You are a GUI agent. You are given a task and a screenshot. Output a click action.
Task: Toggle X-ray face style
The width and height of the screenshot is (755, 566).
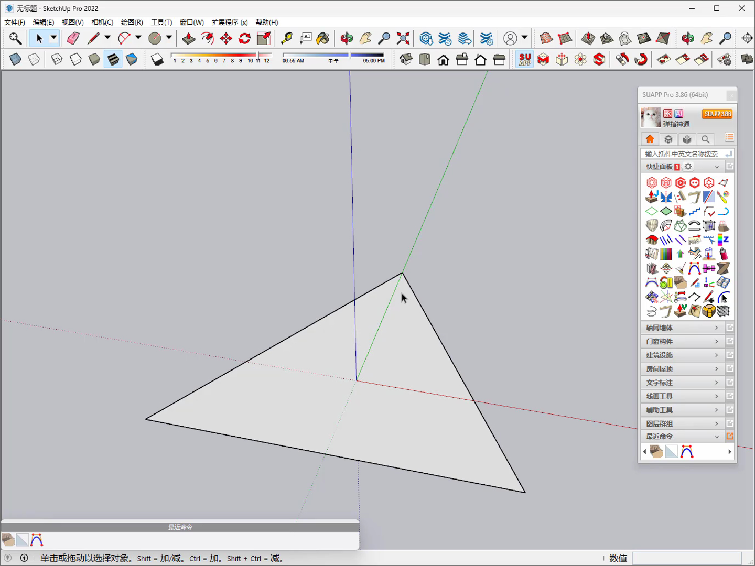pos(15,59)
